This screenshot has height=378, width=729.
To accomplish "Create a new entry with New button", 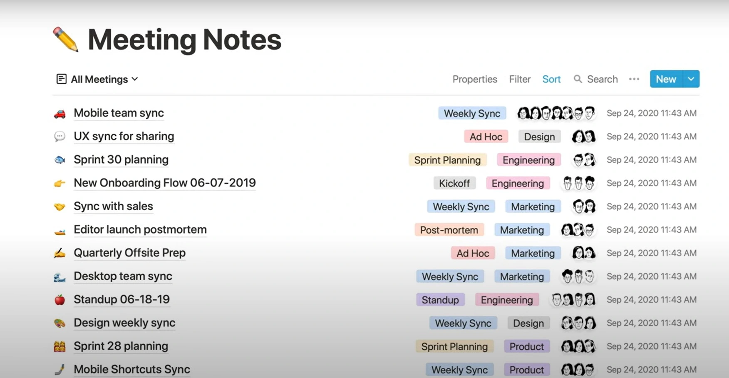I will pos(666,79).
